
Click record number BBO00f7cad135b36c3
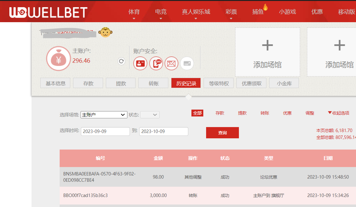(x=85, y=195)
